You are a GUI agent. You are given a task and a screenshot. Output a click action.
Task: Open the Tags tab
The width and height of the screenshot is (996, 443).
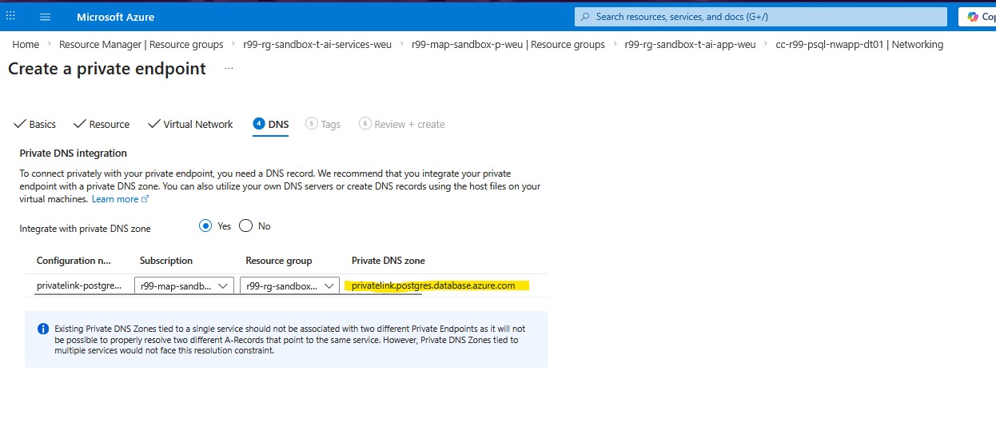pos(323,124)
